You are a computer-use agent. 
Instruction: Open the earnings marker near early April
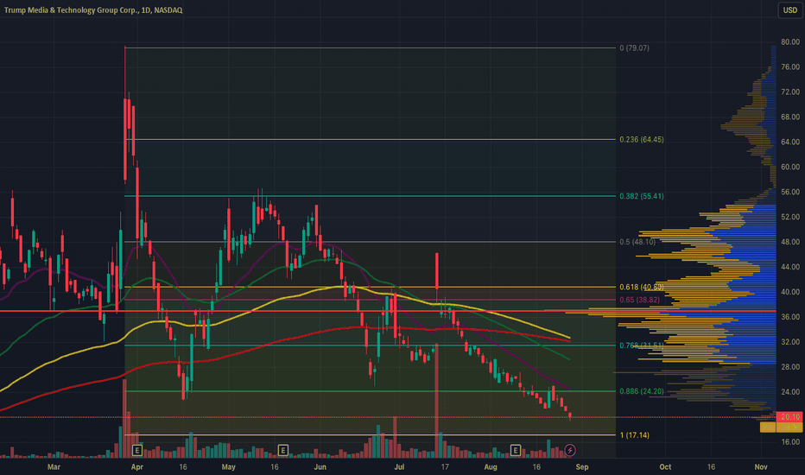pyautogui.click(x=137, y=450)
